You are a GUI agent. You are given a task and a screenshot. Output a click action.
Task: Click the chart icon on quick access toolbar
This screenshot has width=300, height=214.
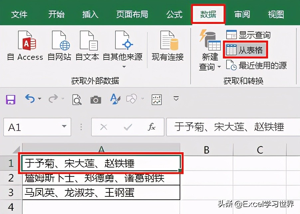[x=156, y=99]
